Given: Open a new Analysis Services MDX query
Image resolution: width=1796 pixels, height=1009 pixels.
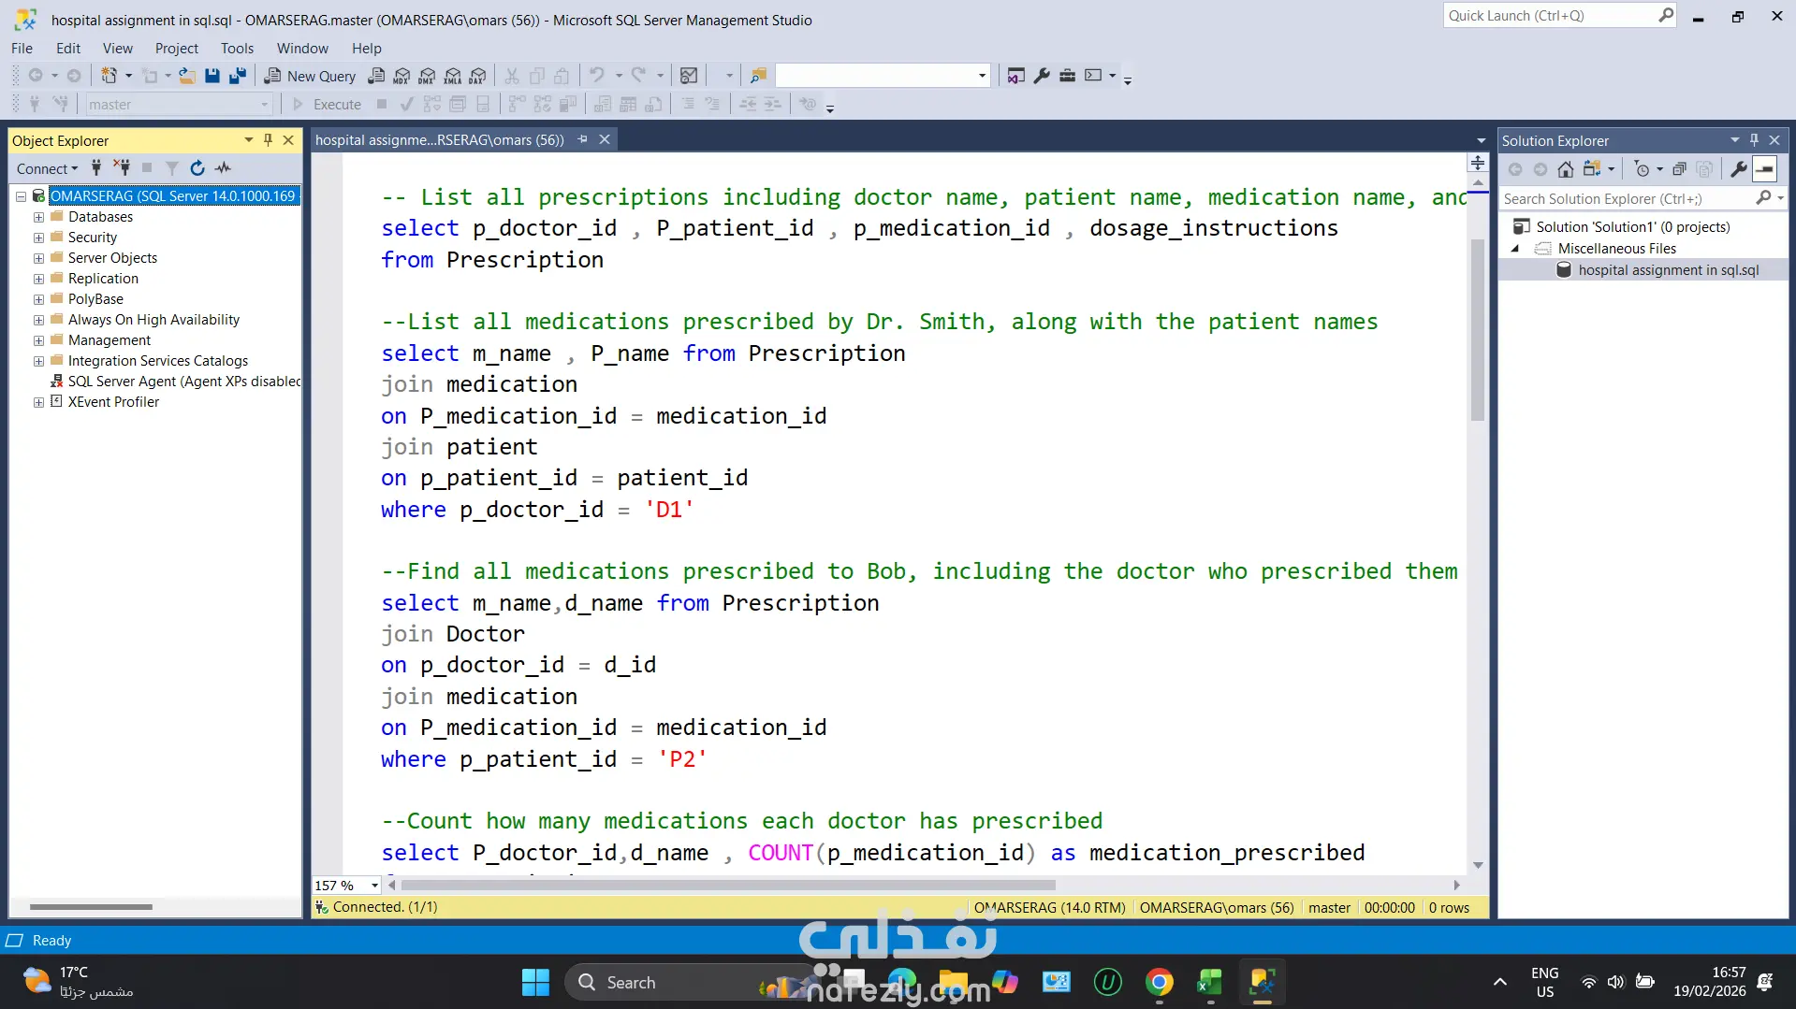Looking at the screenshot, I should (x=402, y=76).
